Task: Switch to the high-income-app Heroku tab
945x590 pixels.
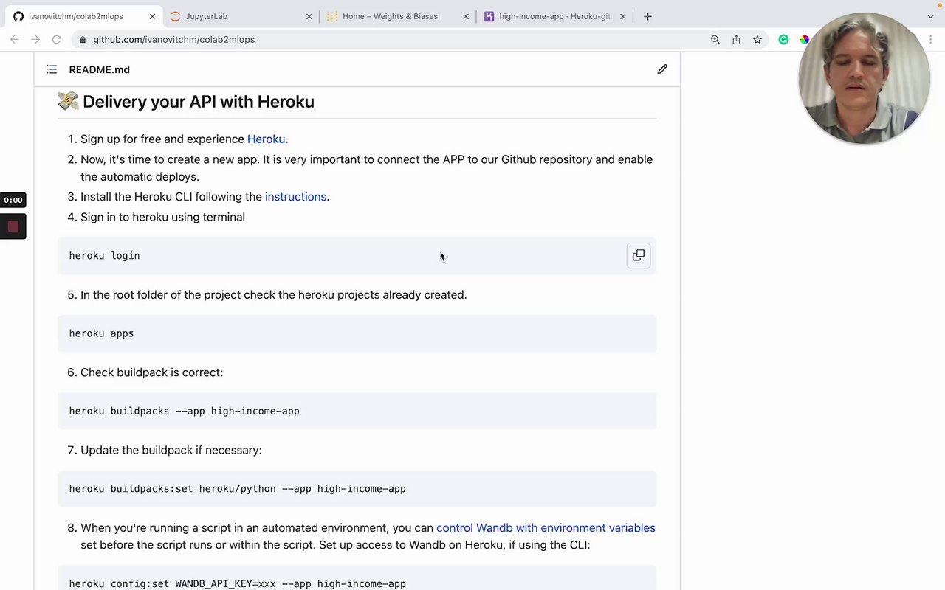Action: tap(554, 16)
